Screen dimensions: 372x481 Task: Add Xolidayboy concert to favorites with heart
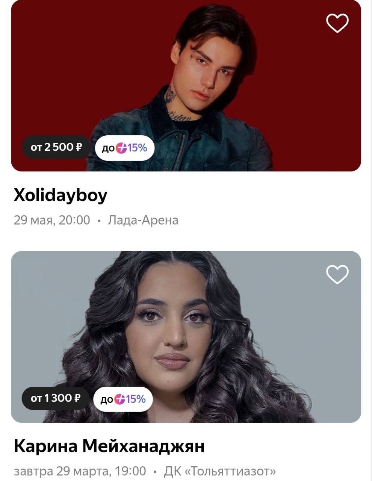point(337,23)
